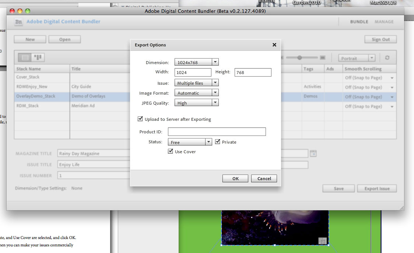
Task: Click the Export Issue button
Action: 377,189
